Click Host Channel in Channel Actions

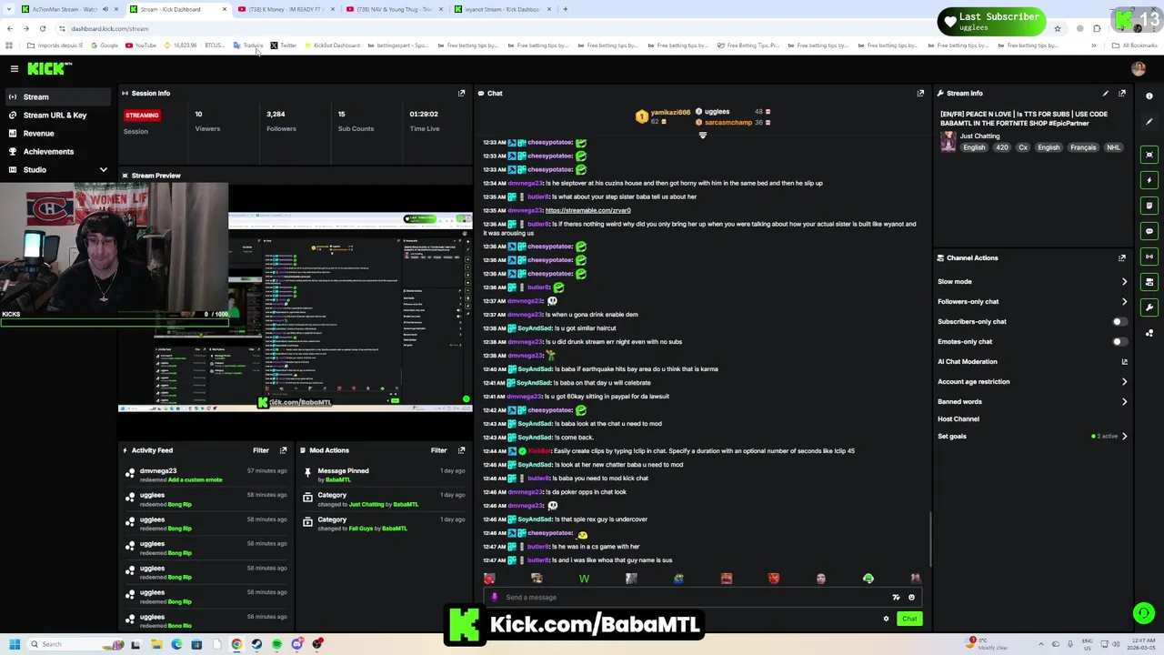coord(958,418)
